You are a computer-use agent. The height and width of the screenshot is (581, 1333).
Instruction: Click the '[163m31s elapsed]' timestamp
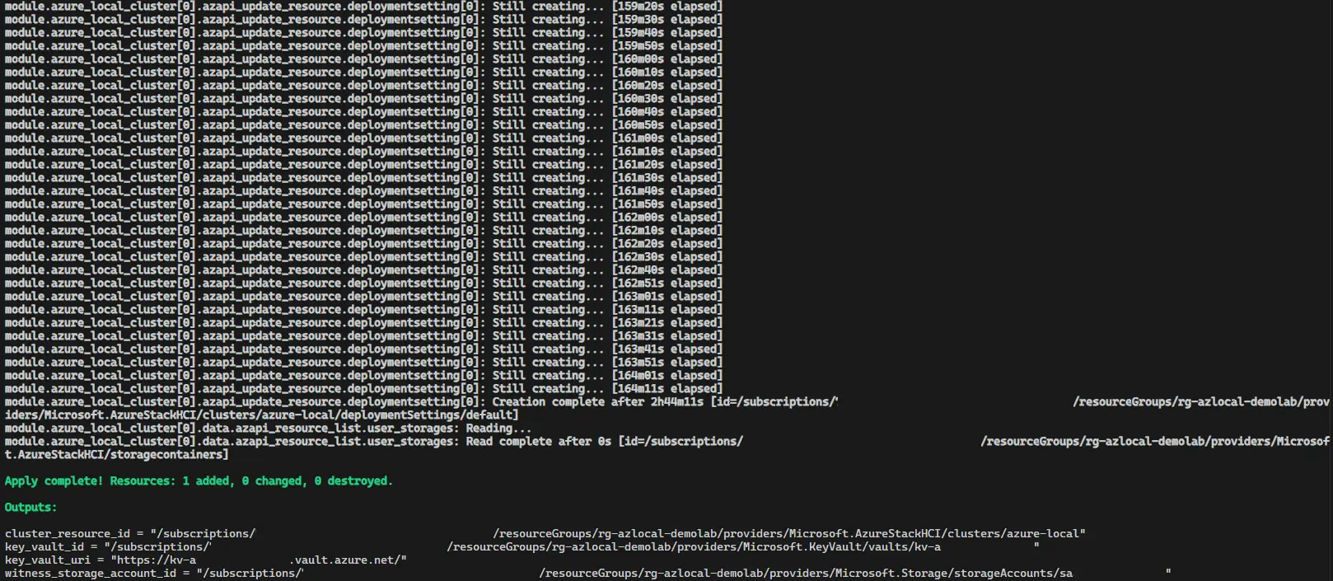666,335
